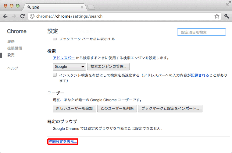
Task: Click the globe icon in the address bar
Action: pos(32,16)
